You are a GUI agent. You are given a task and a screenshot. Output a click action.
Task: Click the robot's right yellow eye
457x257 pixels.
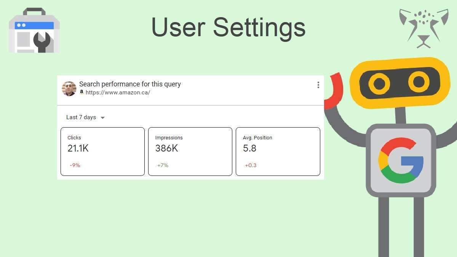pyautogui.click(x=419, y=81)
